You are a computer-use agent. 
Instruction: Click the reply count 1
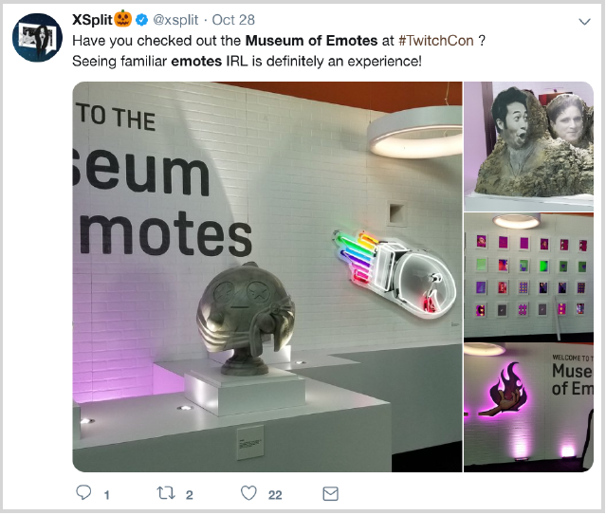(106, 495)
